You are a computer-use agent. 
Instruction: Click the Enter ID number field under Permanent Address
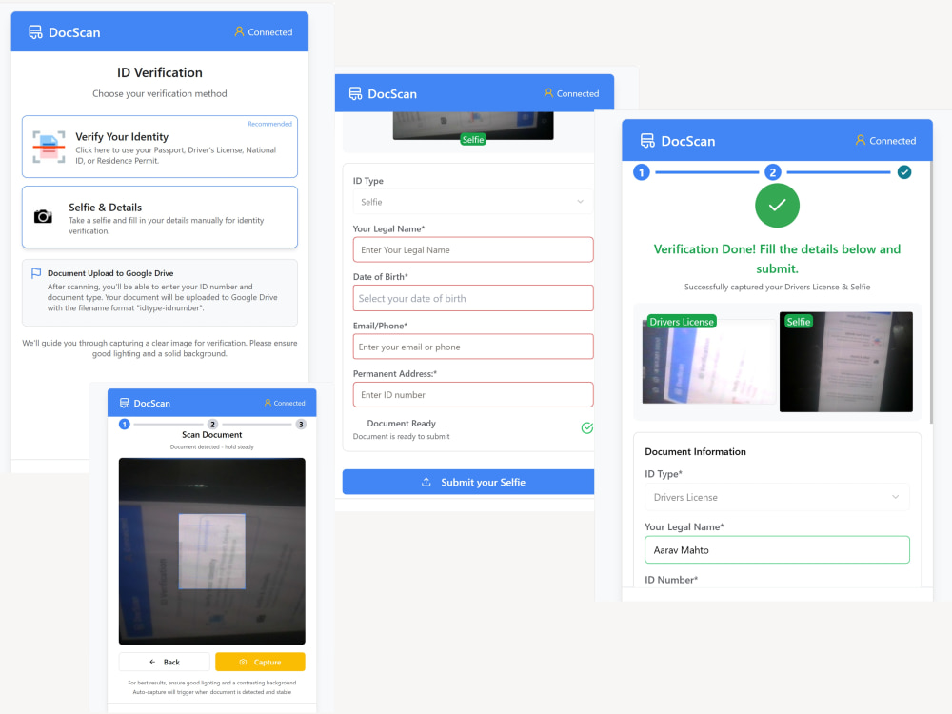pyautogui.click(x=473, y=395)
